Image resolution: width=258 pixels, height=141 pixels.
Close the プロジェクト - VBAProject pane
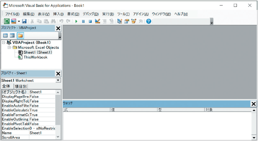(x=58, y=28)
